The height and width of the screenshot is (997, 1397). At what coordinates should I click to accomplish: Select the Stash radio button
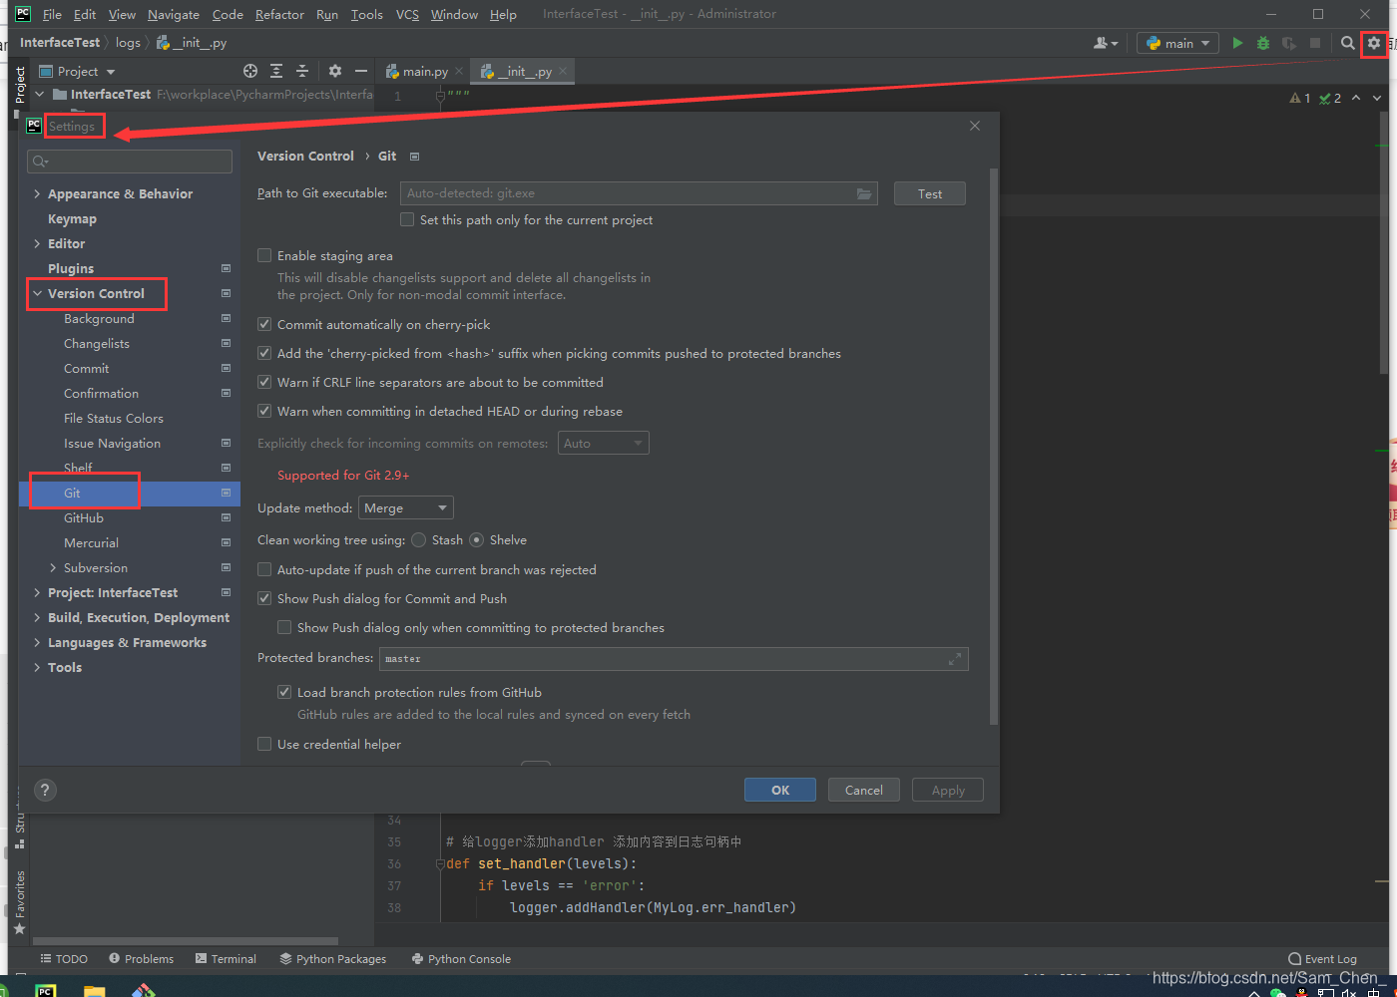[x=418, y=539]
